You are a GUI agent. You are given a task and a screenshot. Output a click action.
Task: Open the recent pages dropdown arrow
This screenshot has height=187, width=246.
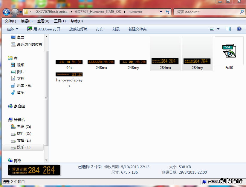21,12
